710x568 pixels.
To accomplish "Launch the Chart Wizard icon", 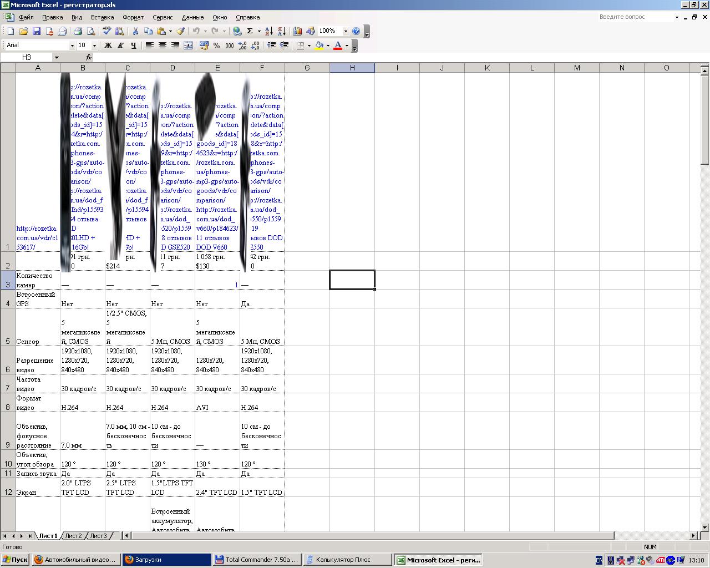I will (298, 32).
